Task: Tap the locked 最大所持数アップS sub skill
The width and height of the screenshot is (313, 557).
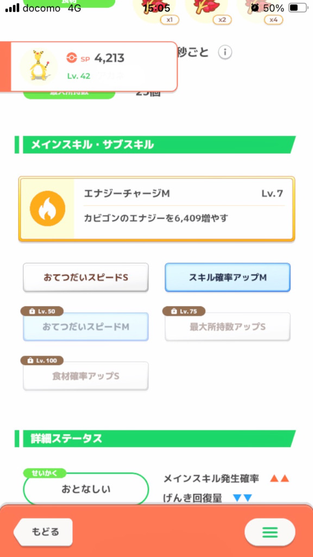Action: pos(228,327)
